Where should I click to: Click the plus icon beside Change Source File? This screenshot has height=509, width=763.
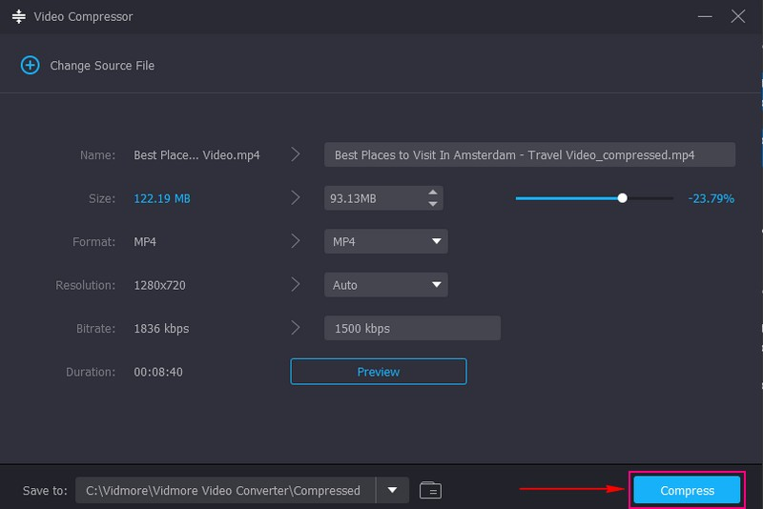[x=31, y=66]
